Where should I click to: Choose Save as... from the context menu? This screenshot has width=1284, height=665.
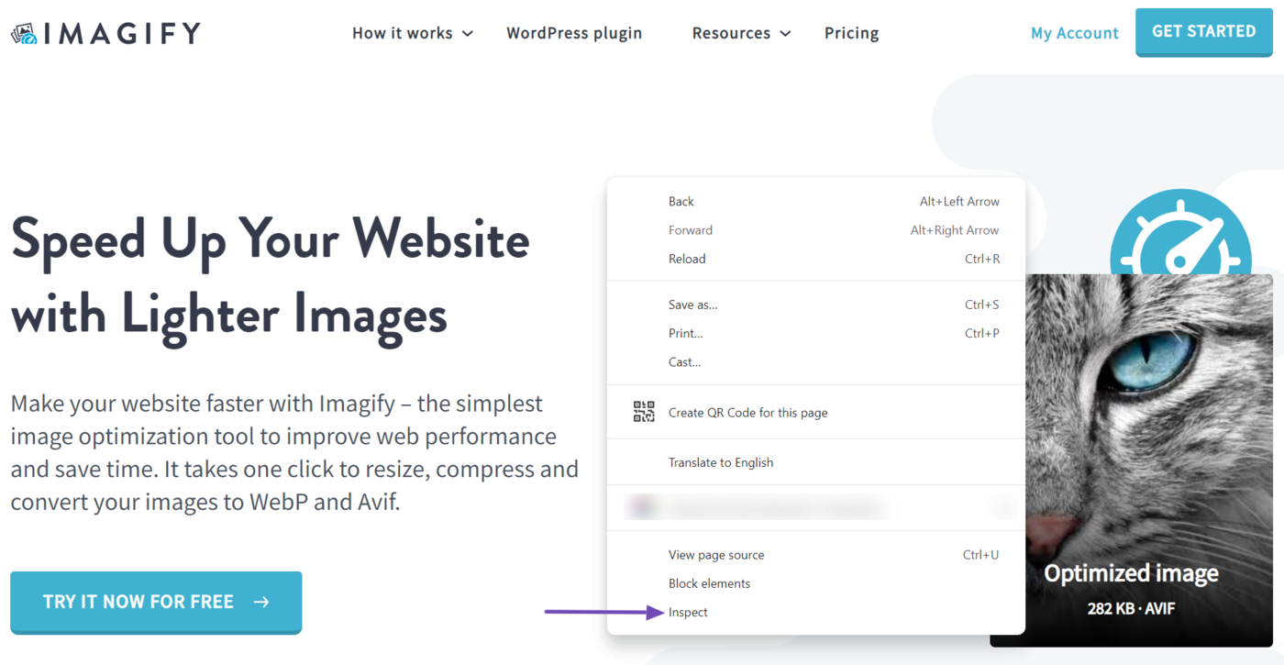(x=816, y=305)
